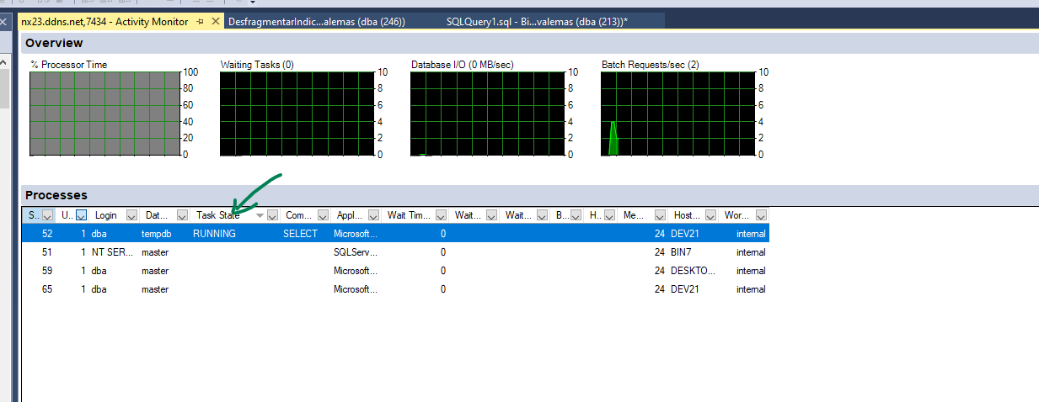Open the Session ID (S..) column filter dropdown

(47, 215)
